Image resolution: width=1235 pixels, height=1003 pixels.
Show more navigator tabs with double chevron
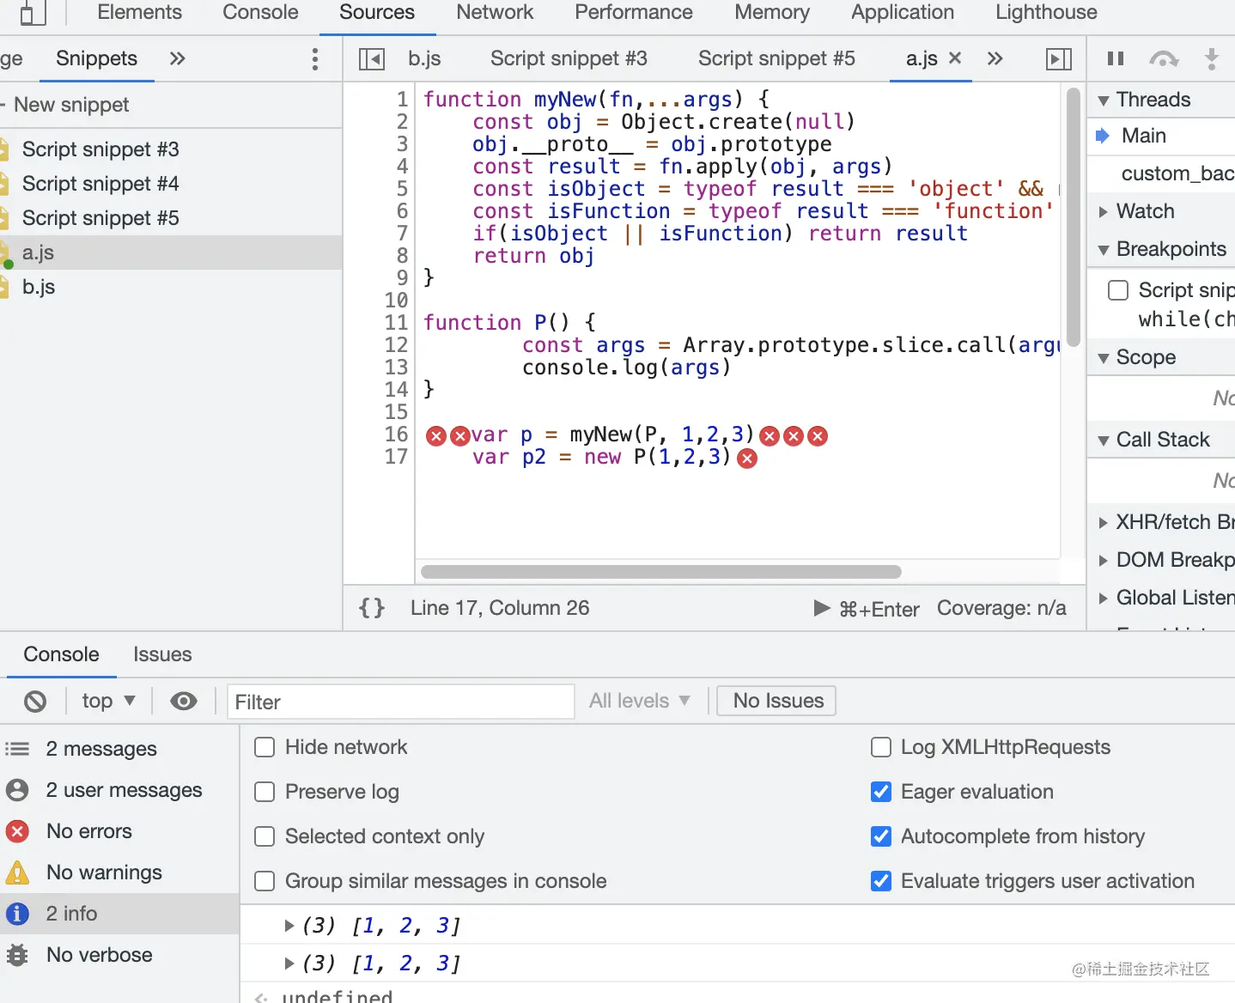click(x=177, y=58)
